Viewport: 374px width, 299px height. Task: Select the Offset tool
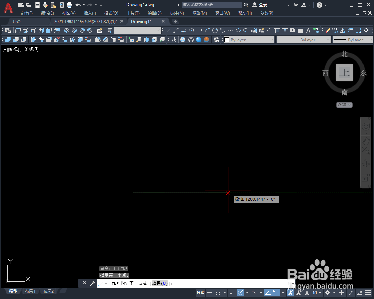[x=351, y=30]
